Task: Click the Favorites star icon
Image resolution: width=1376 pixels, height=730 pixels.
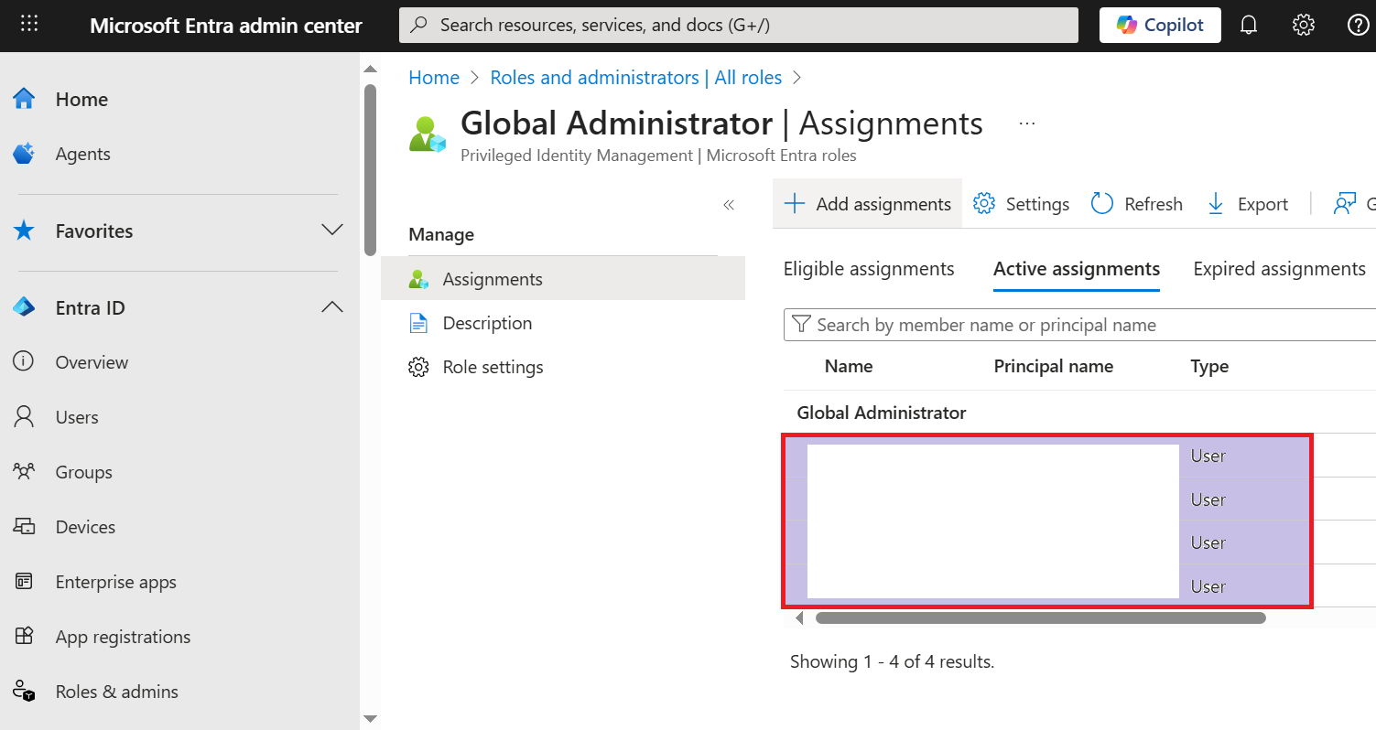Action: click(24, 231)
